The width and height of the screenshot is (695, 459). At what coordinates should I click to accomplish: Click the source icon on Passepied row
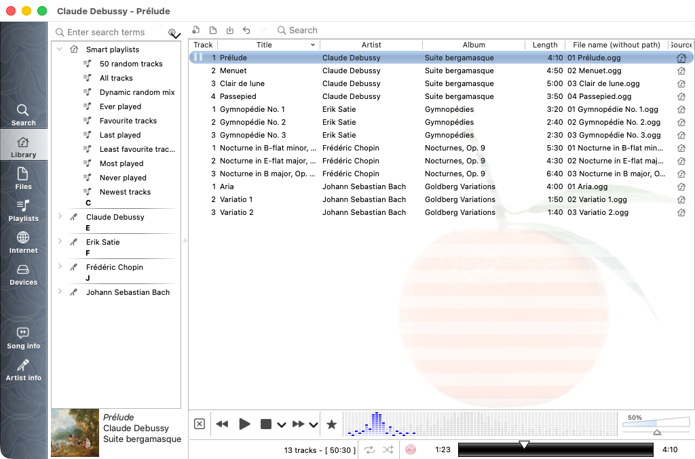point(681,96)
